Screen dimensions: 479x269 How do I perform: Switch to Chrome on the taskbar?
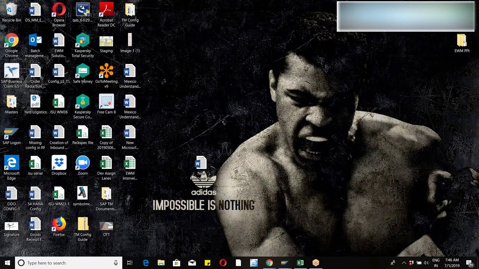[x=269, y=263]
